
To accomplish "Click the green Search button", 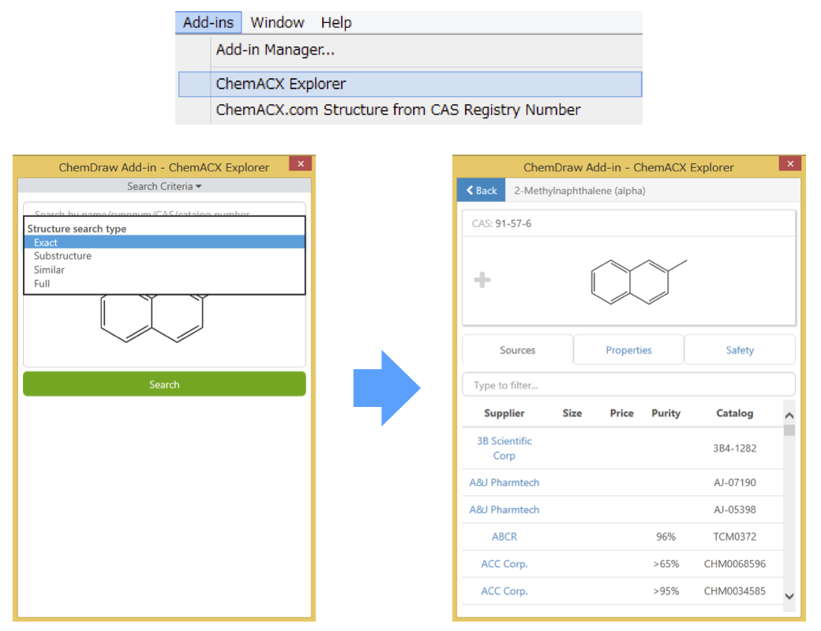I will click(x=163, y=384).
